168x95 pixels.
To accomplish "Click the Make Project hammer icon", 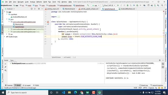I will pos(88,5).
